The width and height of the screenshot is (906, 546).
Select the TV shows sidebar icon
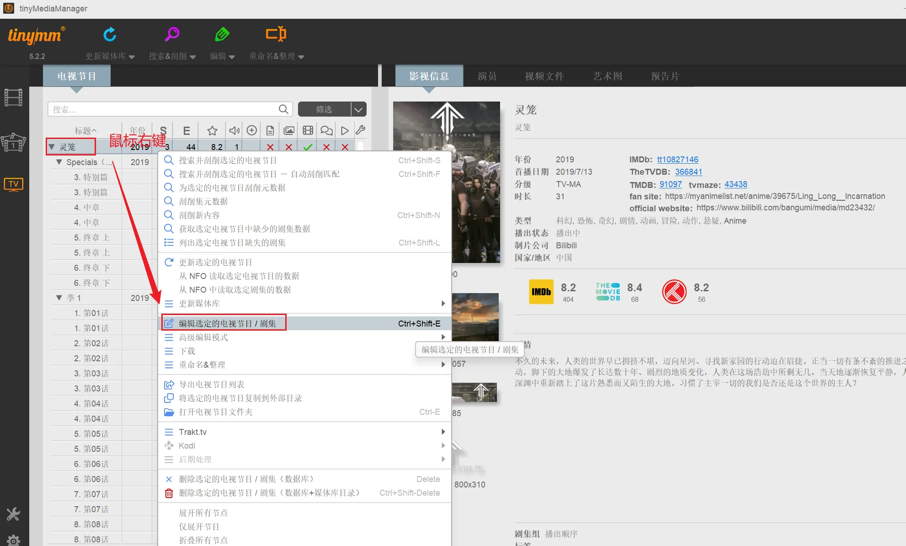[x=13, y=184]
